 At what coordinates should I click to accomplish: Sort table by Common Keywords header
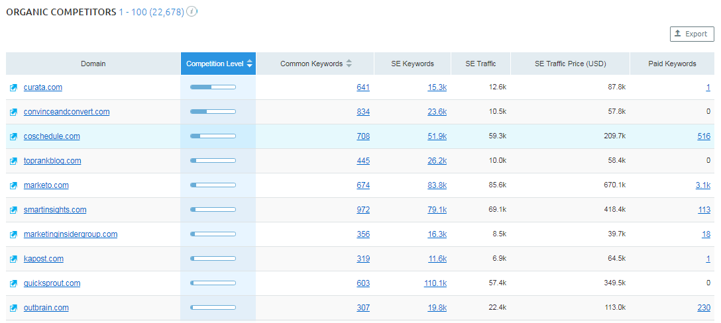(315, 64)
